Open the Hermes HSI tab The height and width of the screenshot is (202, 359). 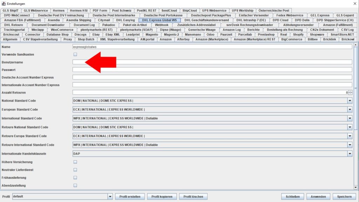79,11
